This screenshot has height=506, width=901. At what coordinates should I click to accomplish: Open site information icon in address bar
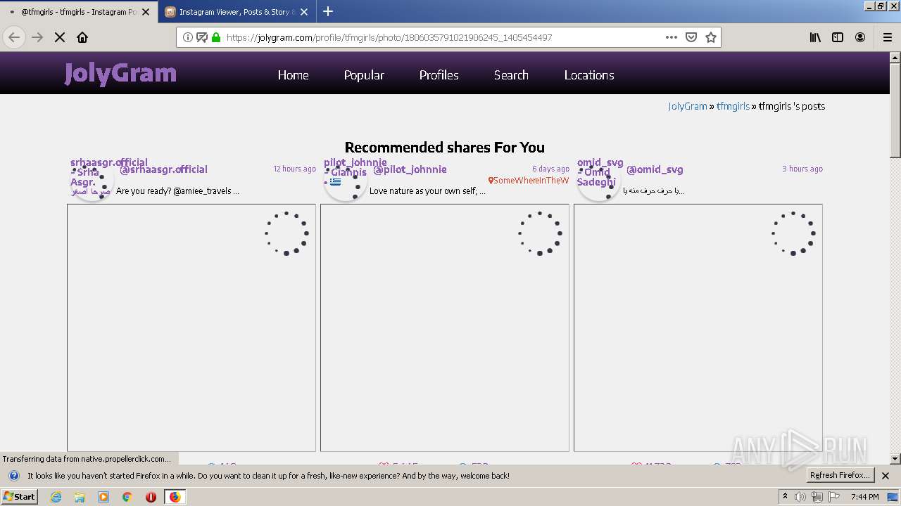coord(188,37)
